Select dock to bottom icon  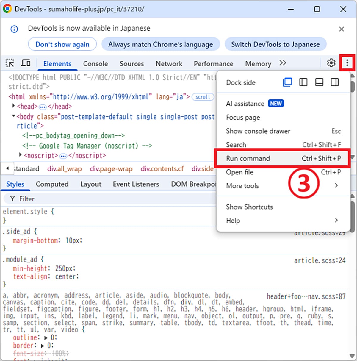[x=319, y=82]
